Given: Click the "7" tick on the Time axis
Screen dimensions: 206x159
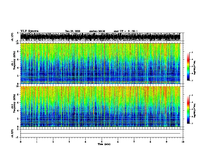Looking at the screenshot, I should click(134, 142).
